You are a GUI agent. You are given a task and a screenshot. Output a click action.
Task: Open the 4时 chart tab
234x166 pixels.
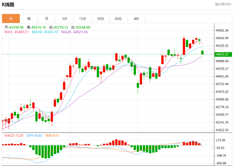click(136, 19)
